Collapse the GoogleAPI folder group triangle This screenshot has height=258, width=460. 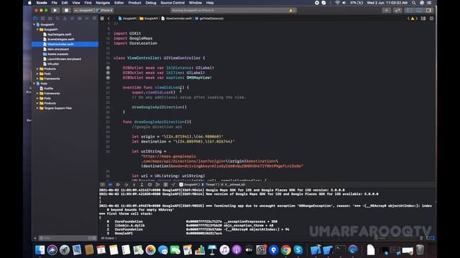(37, 29)
